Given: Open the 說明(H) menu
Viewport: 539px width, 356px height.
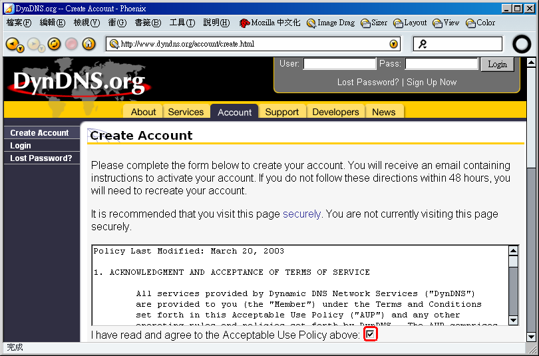Looking at the screenshot, I should click(x=216, y=23).
